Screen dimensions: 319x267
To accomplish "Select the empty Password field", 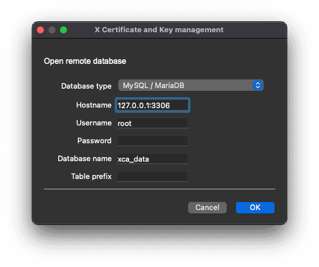I will click(152, 141).
